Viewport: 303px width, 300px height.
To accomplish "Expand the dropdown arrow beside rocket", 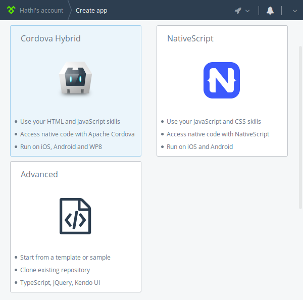I will (x=247, y=11).
